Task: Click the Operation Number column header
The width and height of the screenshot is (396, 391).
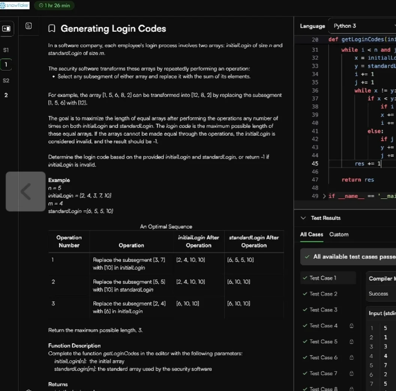Action: [x=69, y=242]
